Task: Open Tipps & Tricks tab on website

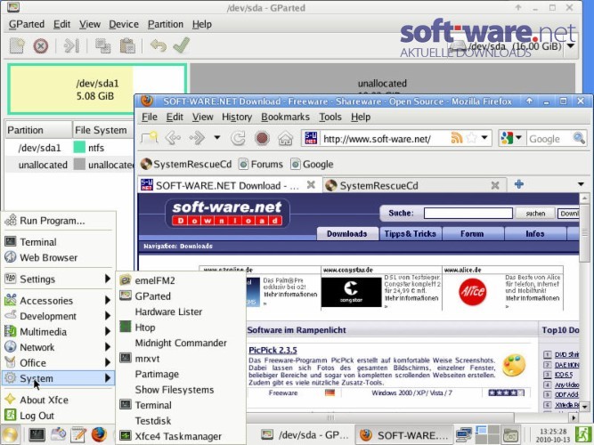Action: point(411,234)
